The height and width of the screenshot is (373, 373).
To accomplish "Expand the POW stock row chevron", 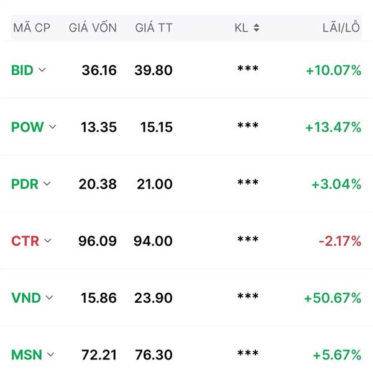I will tap(53, 127).
